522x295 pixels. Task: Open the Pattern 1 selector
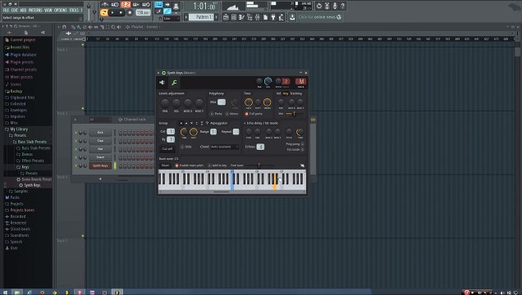(x=201, y=17)
